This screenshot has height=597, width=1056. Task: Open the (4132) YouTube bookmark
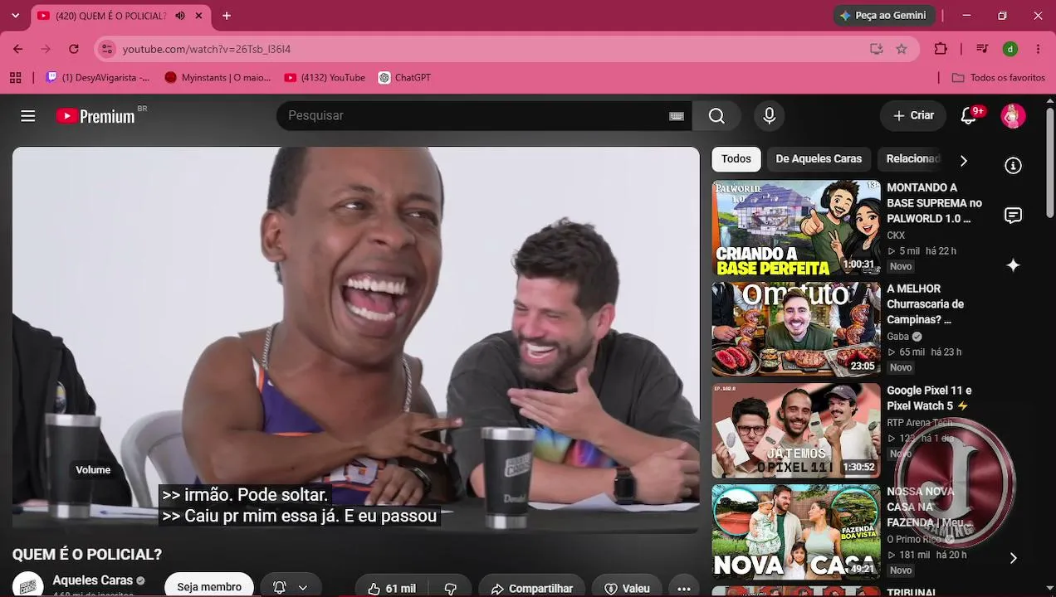point(325,78)
